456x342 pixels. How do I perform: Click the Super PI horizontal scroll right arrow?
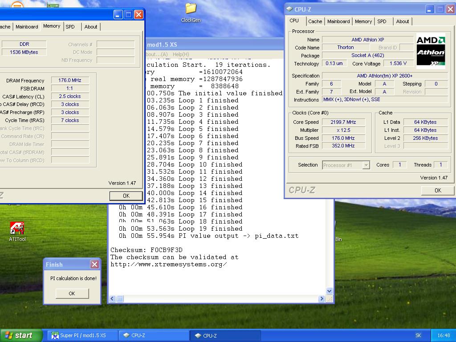tap(322, 299)
